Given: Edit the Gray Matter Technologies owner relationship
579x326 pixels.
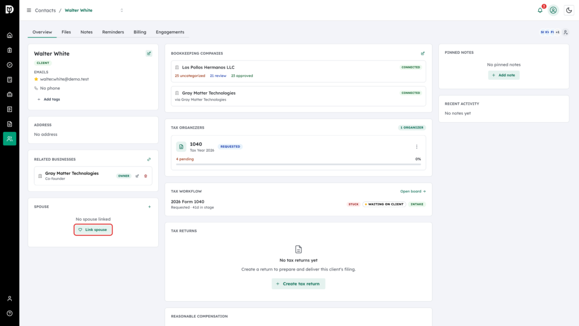Looking at the screenshot, I should tap(137, 176).
